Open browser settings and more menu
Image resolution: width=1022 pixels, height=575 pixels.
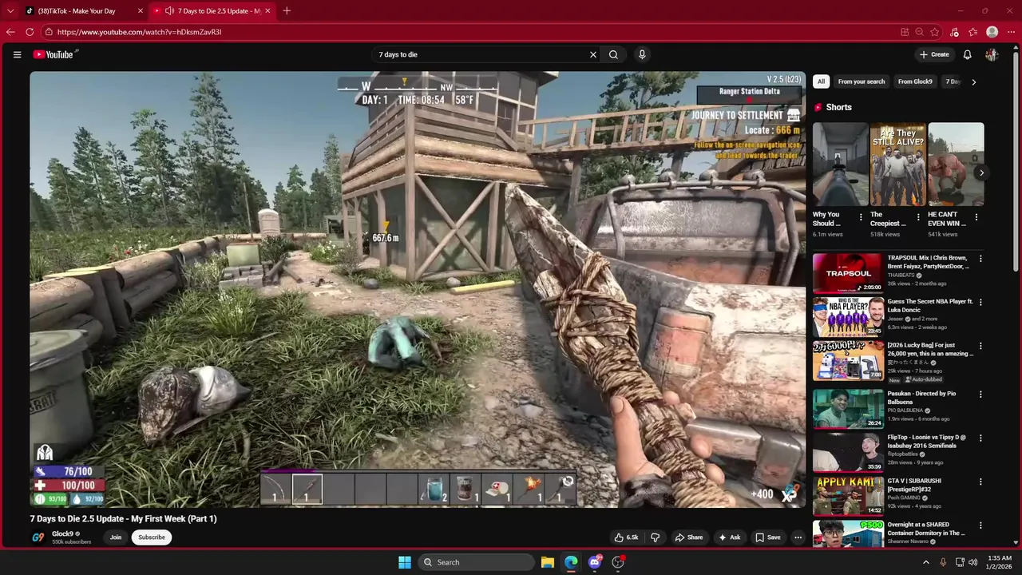pyautogui.click(x=1011, y=32)
